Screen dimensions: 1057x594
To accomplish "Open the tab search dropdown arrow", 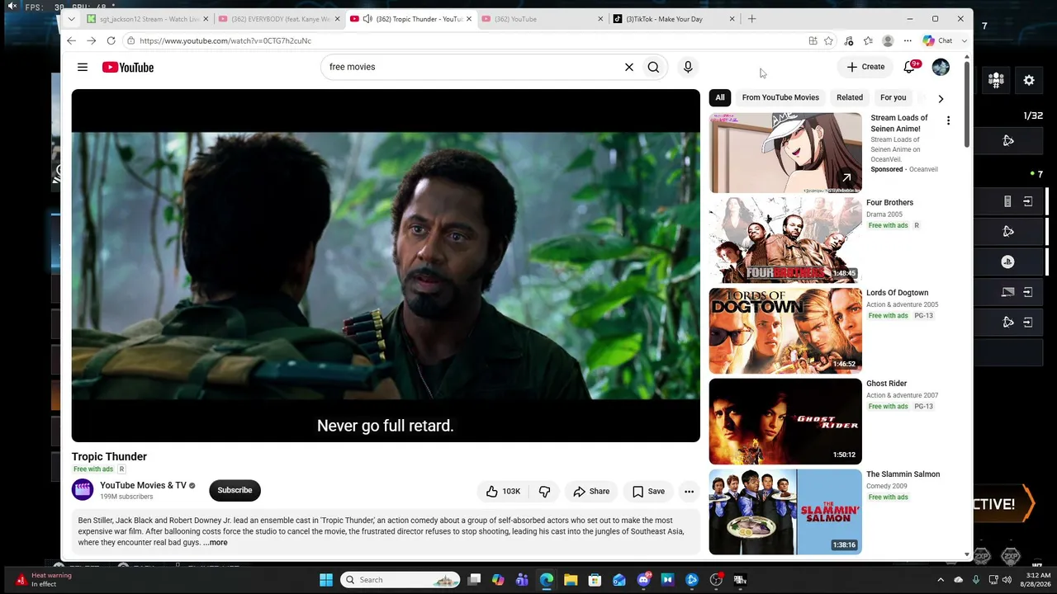I will [71, 19].
